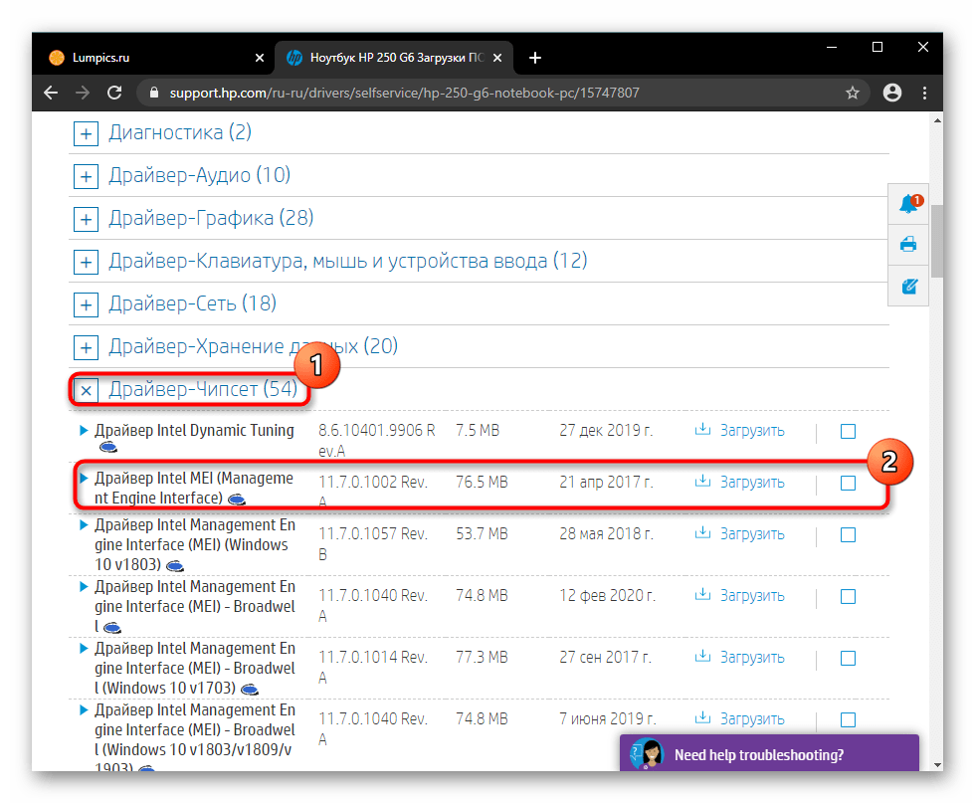975x803 pixels.
Task: Mark checkbox for the 12 фев 2020 driver
Action: coord(848,596)
